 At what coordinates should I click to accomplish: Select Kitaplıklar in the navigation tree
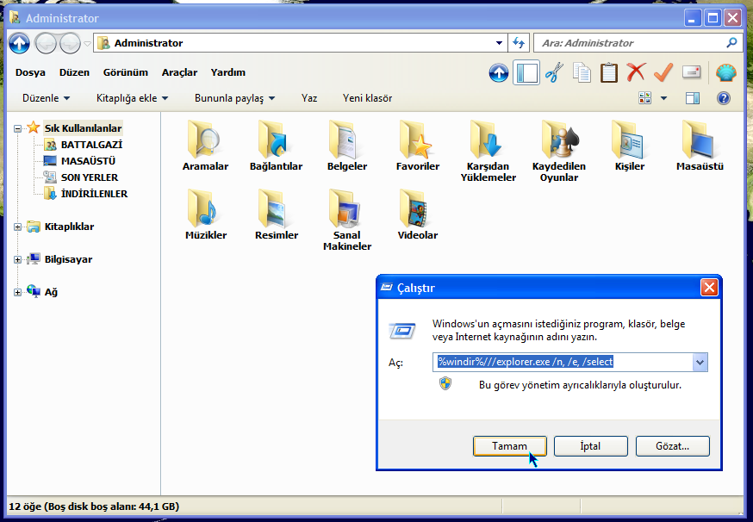pyautogui.click(x=69, y=227)
